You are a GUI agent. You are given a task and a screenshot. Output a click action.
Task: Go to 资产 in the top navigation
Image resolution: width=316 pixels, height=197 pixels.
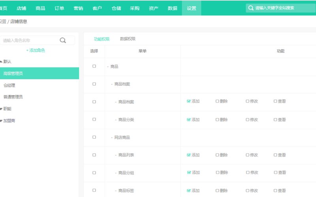click(154, 8)
